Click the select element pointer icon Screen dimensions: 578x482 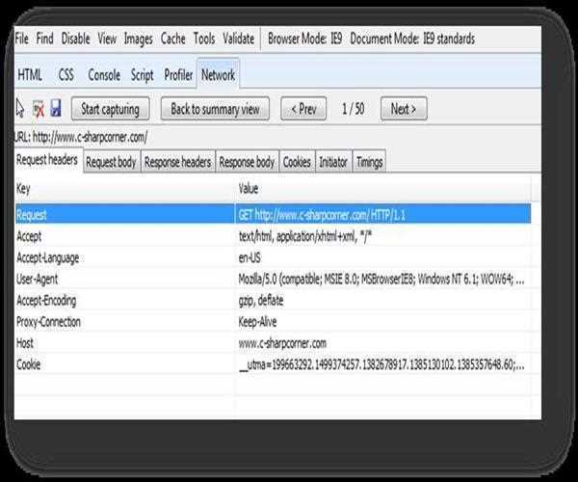click(x=21, y=109)
